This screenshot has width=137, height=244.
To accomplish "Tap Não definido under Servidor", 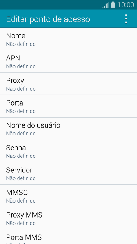I will pyautogui.click(x=21, y=178).
